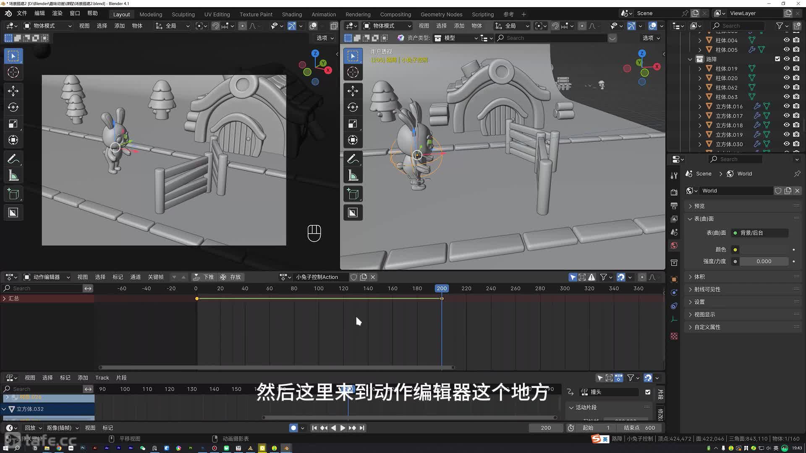Click the current frame 200 field

click(x=546, y=428)
